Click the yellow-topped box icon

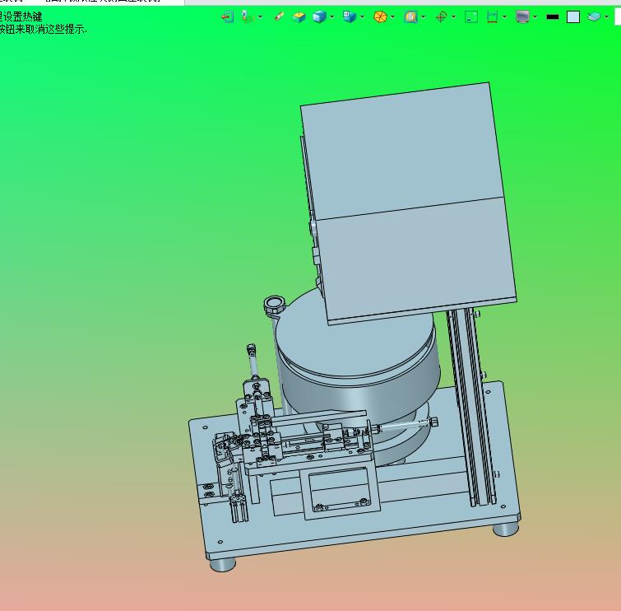pos(299,17)
